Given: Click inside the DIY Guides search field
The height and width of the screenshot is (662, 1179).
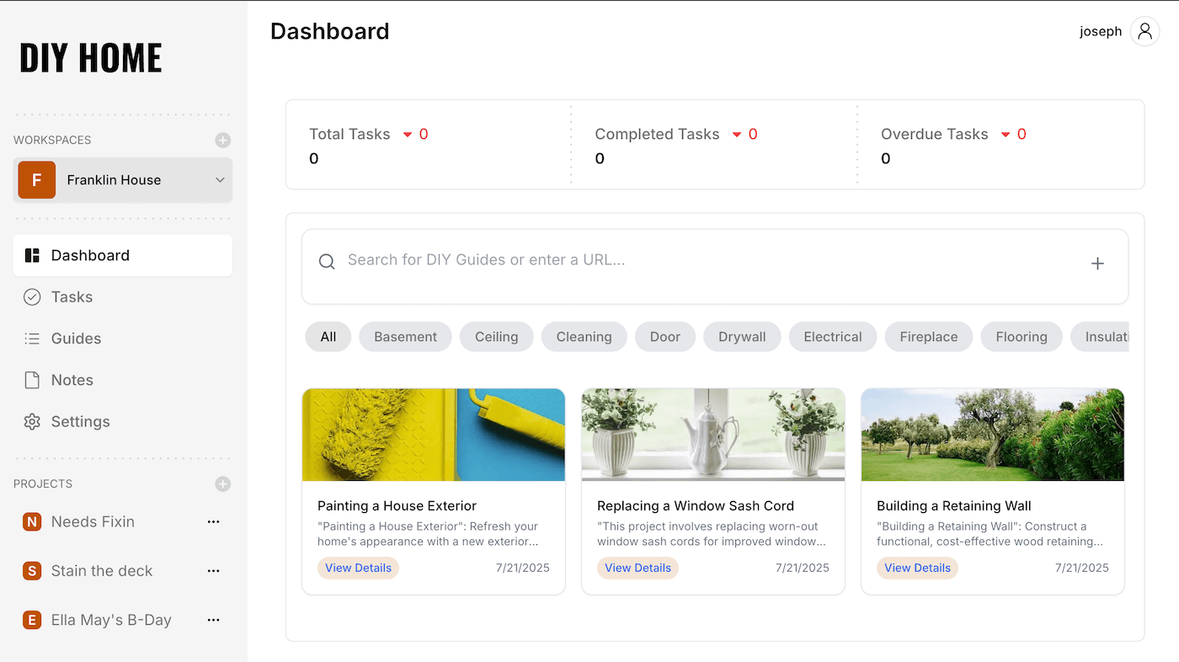Looking at the screenshot, I should coord(589,259).
